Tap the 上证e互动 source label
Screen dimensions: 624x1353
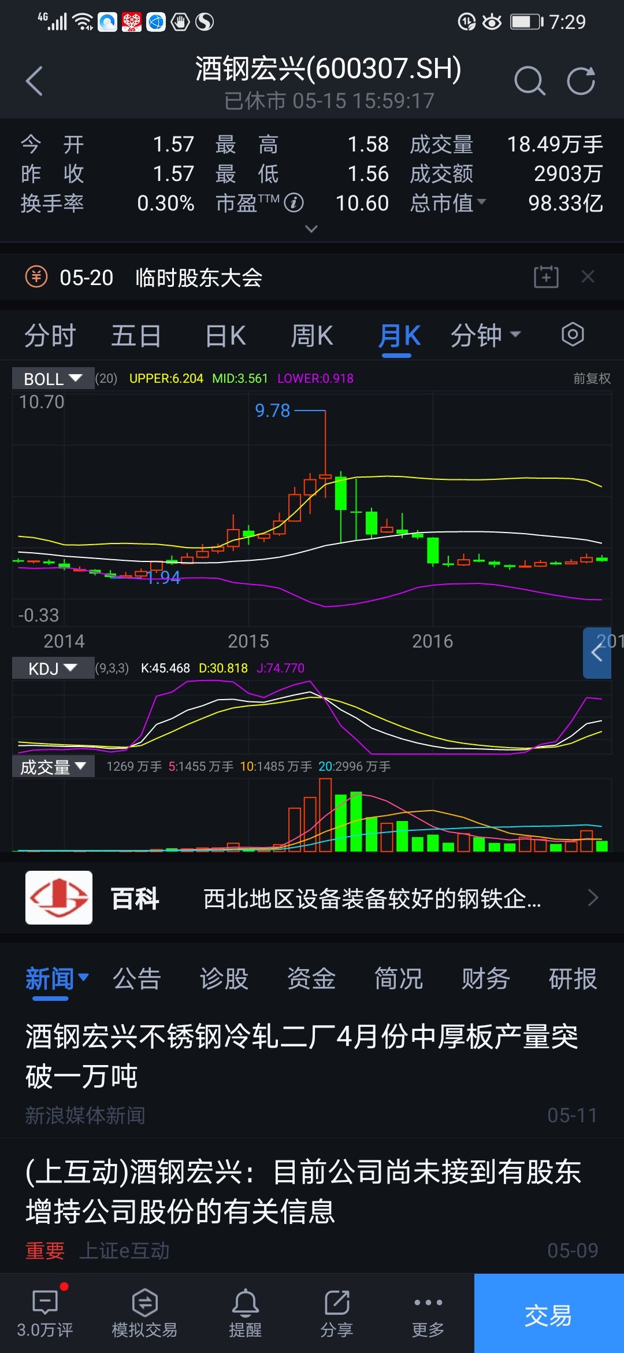coord(124,1251)
